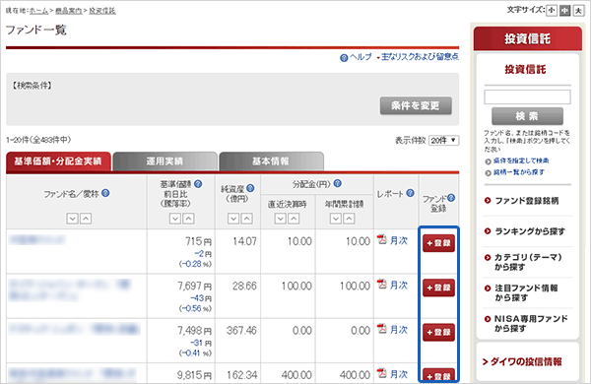Image resolution: width=591 pixels, height=384 pixels.
Task: Sort fund name descending arrow
Action: tap(72, 219)
